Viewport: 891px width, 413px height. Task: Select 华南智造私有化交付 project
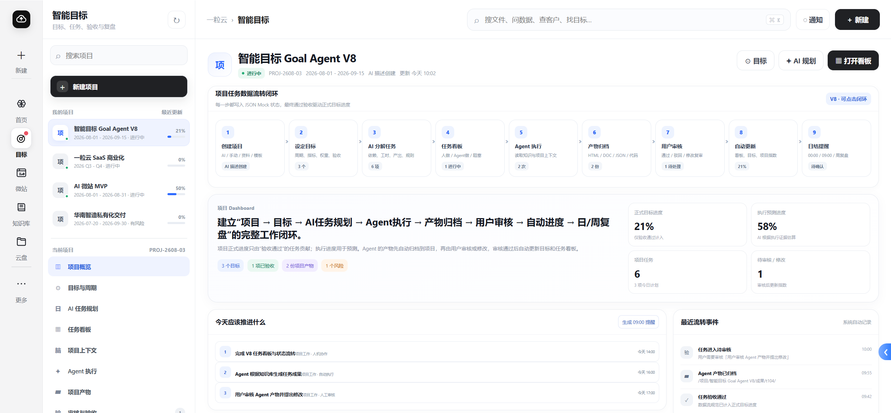pyautogui.click(x=119, y=219)
